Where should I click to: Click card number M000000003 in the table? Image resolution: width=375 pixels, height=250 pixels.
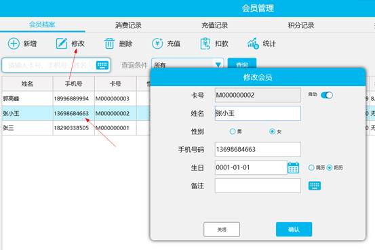[x=113, y=98]
